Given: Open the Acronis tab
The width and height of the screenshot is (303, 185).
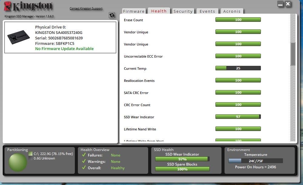Looking at the screenshot, I should tap(232, 11).
